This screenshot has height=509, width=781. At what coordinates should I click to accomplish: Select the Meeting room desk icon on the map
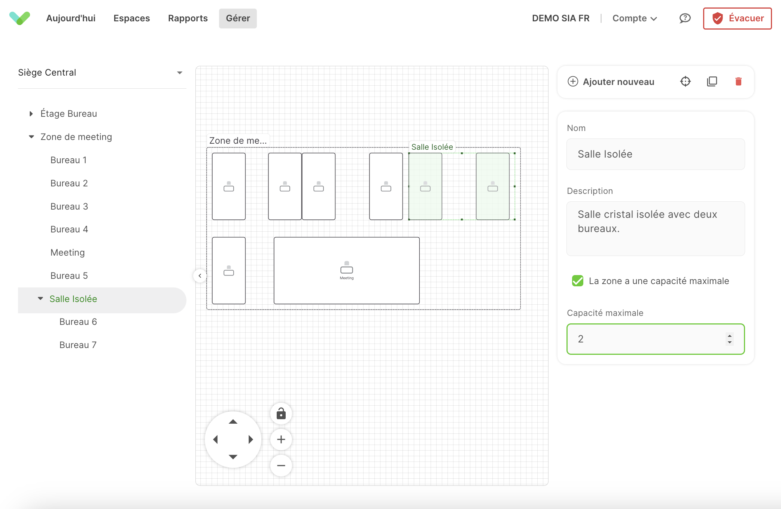(347, 268)
